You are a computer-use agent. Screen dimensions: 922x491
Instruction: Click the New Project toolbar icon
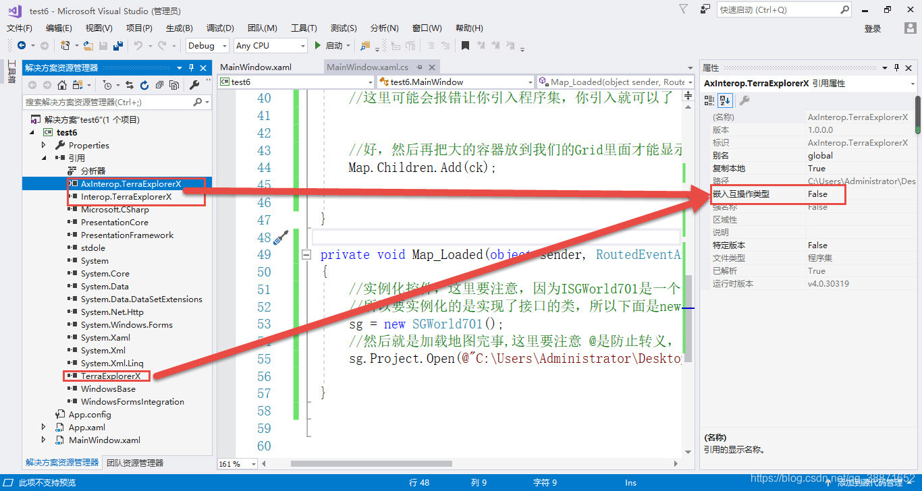point(65,45)
